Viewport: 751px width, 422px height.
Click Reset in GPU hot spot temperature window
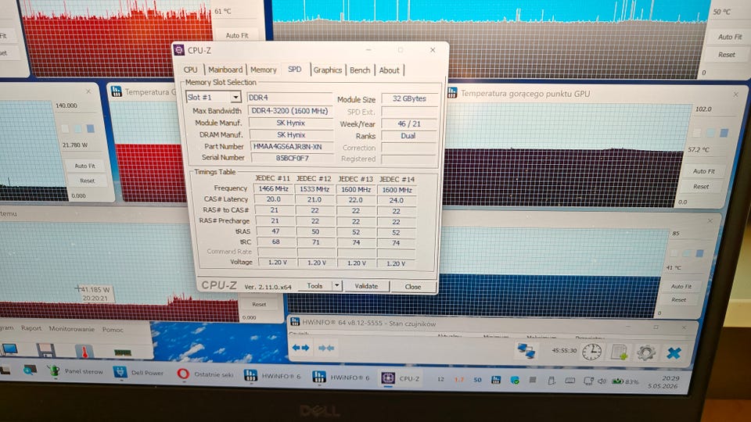[x=701, y=187]
